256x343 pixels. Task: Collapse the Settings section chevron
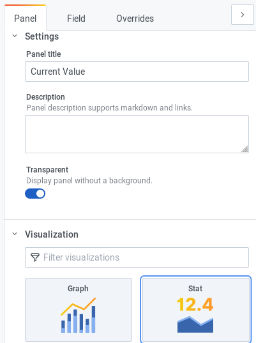coord(15,36)
